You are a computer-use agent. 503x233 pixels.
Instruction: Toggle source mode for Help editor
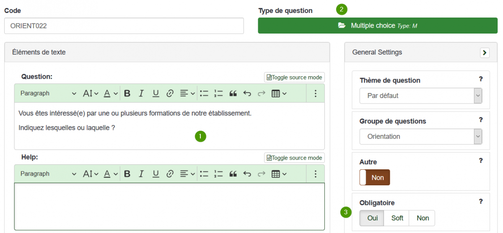(294, 158)
